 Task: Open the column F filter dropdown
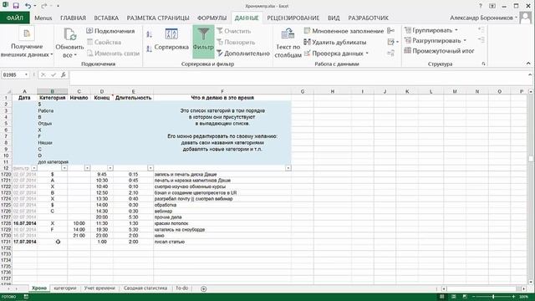pos(288,168)
